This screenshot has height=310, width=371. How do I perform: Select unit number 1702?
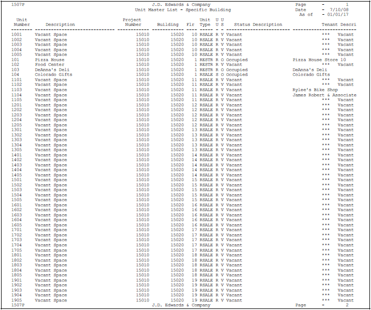16,235
